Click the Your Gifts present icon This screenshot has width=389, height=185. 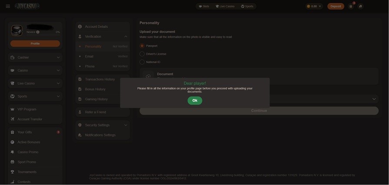[x=13, y=132]
